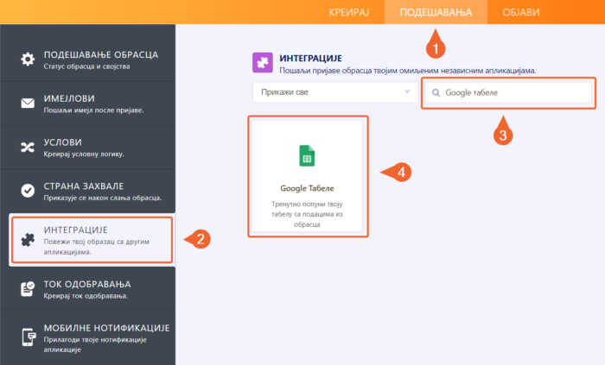The width and height of the screenshot is (605, 365).
Task: Click the Ток одобравања document icon
Action: tap(28, 289)
